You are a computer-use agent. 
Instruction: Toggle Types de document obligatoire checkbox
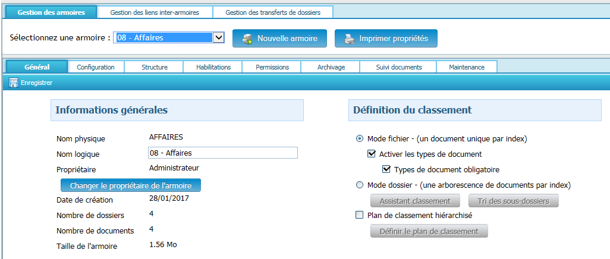click(386, 169)
